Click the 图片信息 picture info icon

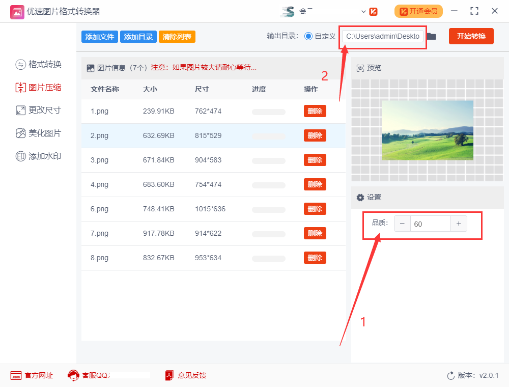coord(91,67)
